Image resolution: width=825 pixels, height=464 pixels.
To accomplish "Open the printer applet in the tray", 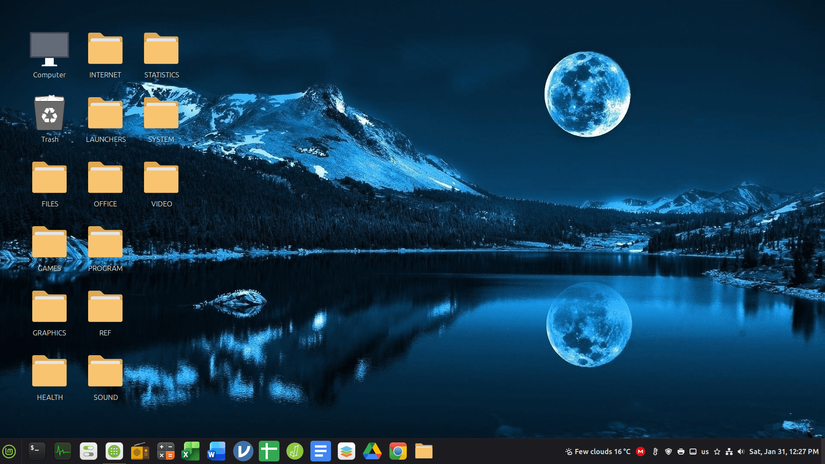I will (x=681, y=451).
